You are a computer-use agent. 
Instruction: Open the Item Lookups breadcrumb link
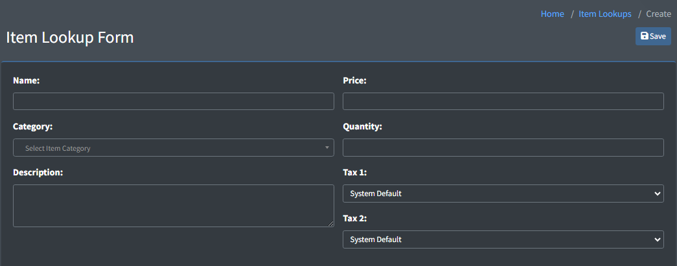604,14
